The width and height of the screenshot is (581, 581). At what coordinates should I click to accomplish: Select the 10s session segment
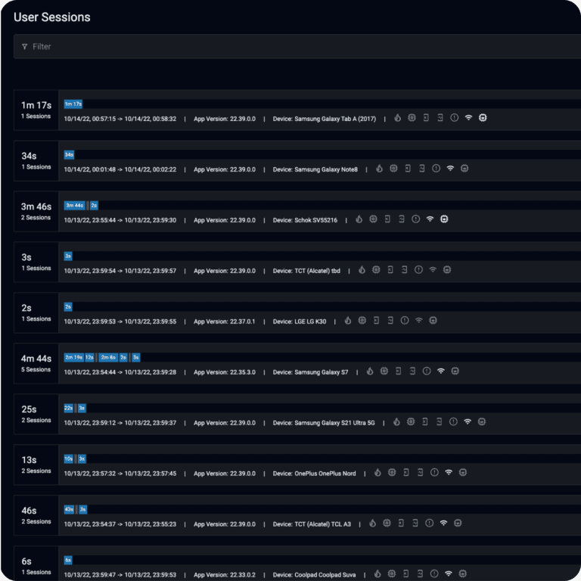tap(69, 459)
